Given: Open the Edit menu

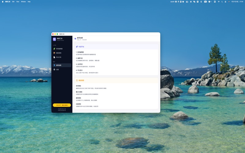Looking at the screenshot, I should click(13, 2).
